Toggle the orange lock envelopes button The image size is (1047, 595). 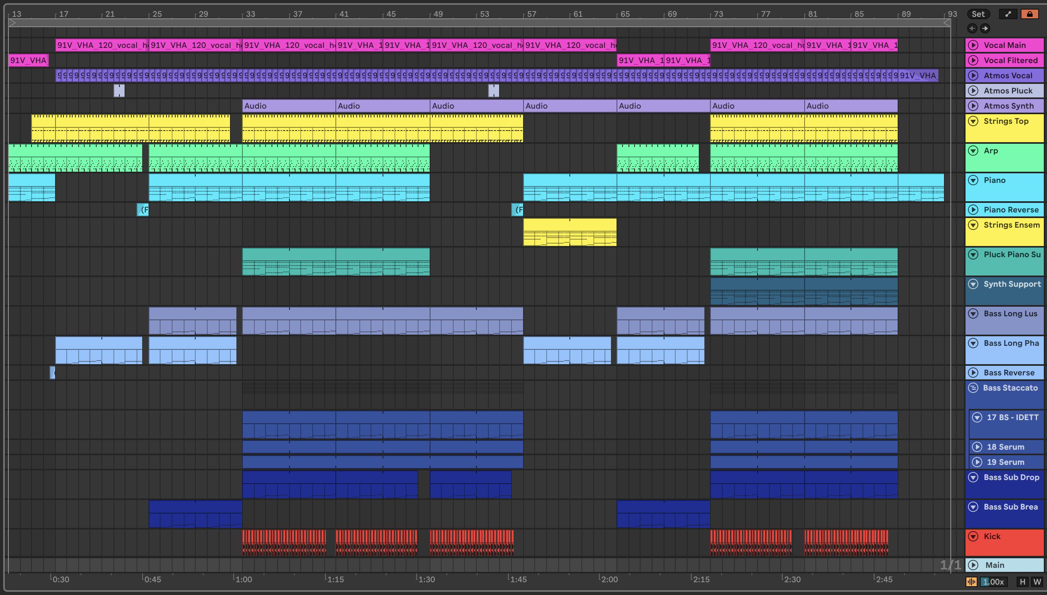[x=1030, y=14]
